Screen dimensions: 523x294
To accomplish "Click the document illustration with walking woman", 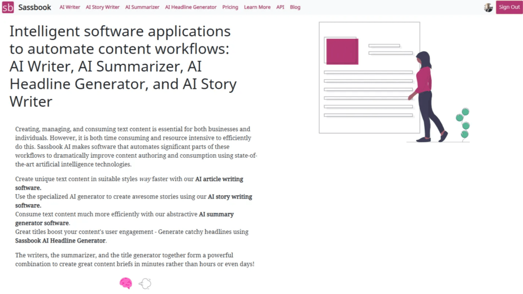I will pos(394,82).
